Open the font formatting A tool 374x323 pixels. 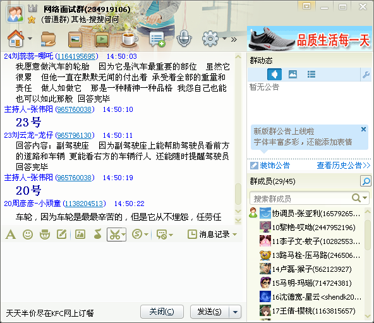click(x=11, y=235)
